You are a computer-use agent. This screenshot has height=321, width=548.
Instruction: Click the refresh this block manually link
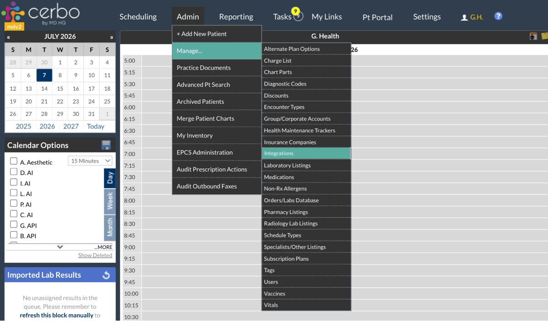click(57, 315)
